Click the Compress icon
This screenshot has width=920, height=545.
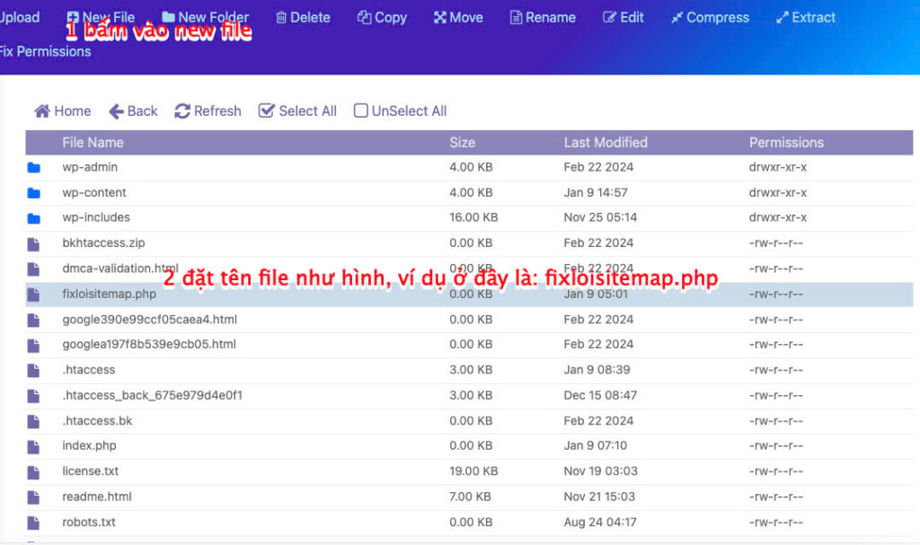point(679,17)
